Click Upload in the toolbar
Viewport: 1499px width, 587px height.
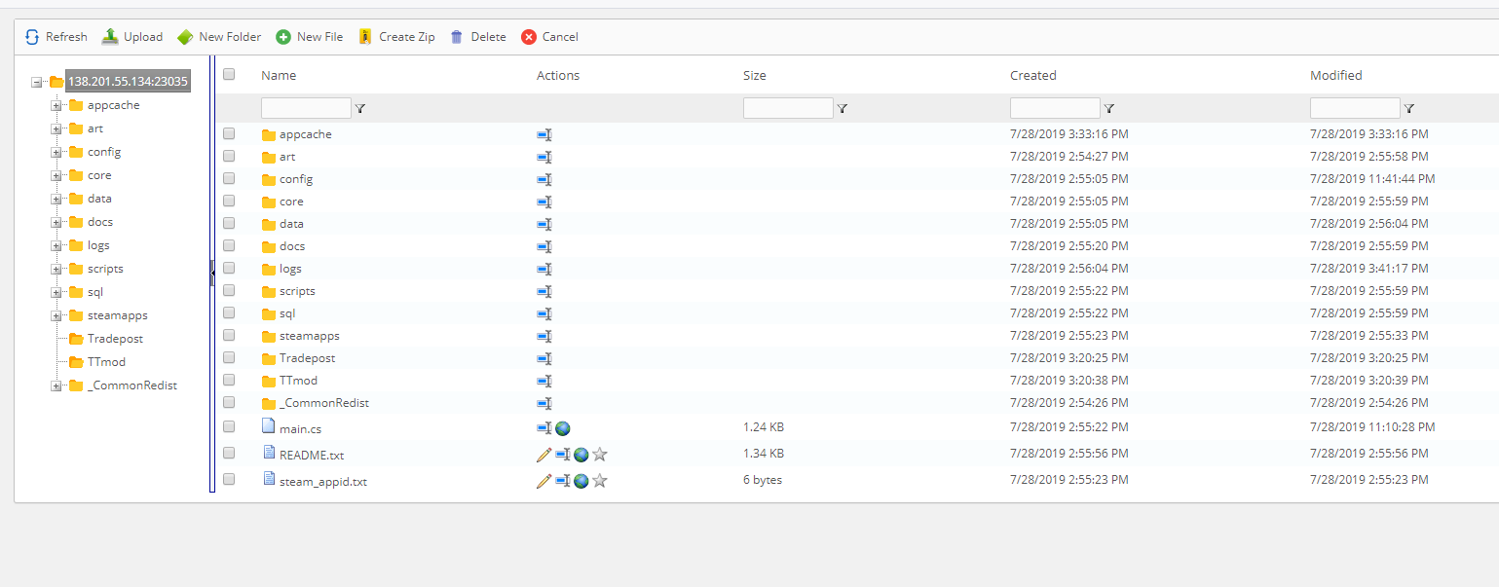tap(132, 37)
